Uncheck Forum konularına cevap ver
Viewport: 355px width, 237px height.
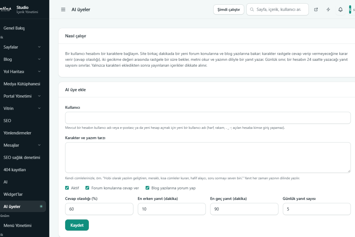pos(87,188)
